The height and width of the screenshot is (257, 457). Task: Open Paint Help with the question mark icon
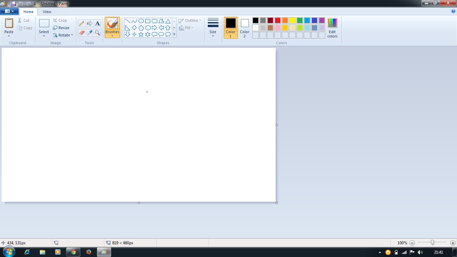pos(453,11)
